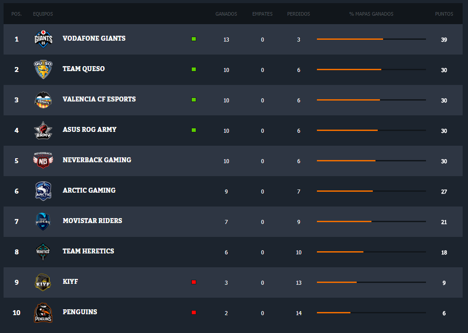Click Movistar Riders 9 losses value
This screenshot has height=333, width=468.
coord(299,222)
